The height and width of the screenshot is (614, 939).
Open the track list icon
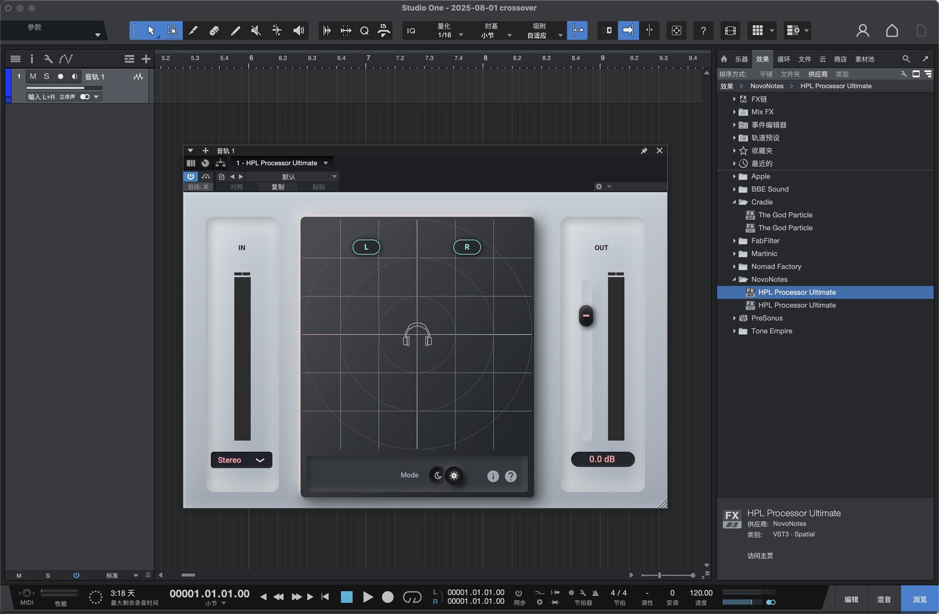pyautogui.click(x=15, y=59)
